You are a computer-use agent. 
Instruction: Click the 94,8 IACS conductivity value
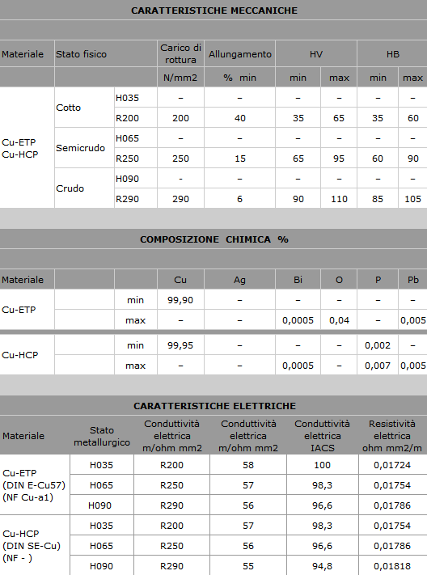click(x=322, y=566)
